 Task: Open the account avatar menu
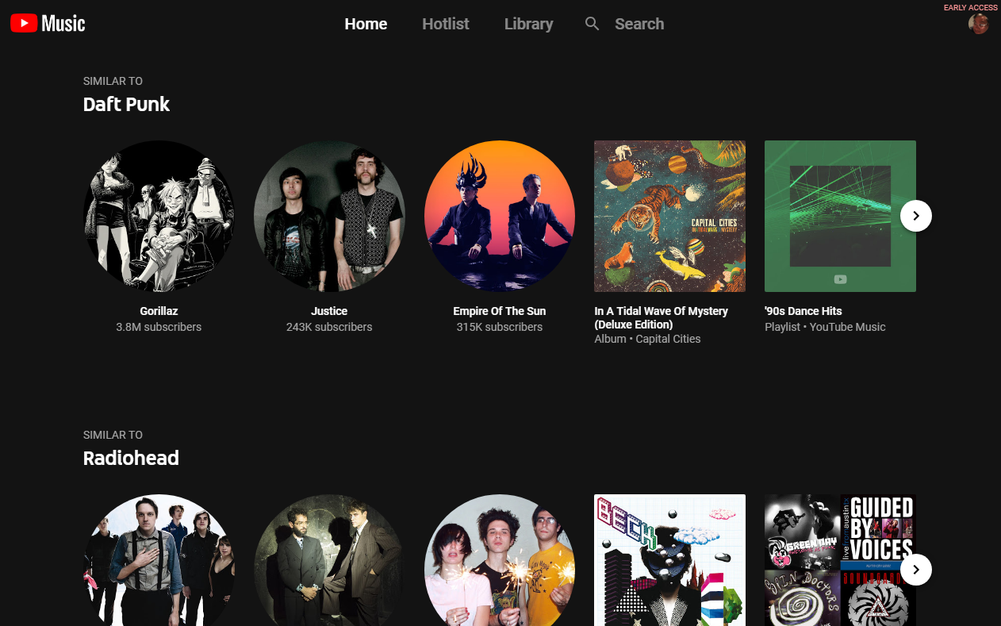[979, 24]
